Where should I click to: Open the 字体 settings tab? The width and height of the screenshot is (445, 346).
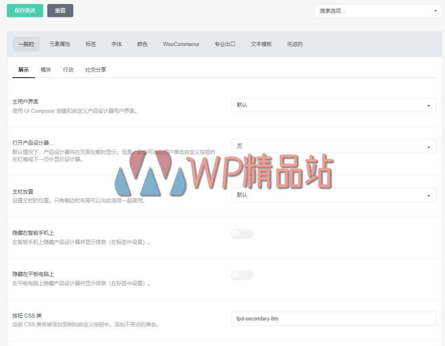(x=116, y=44)
